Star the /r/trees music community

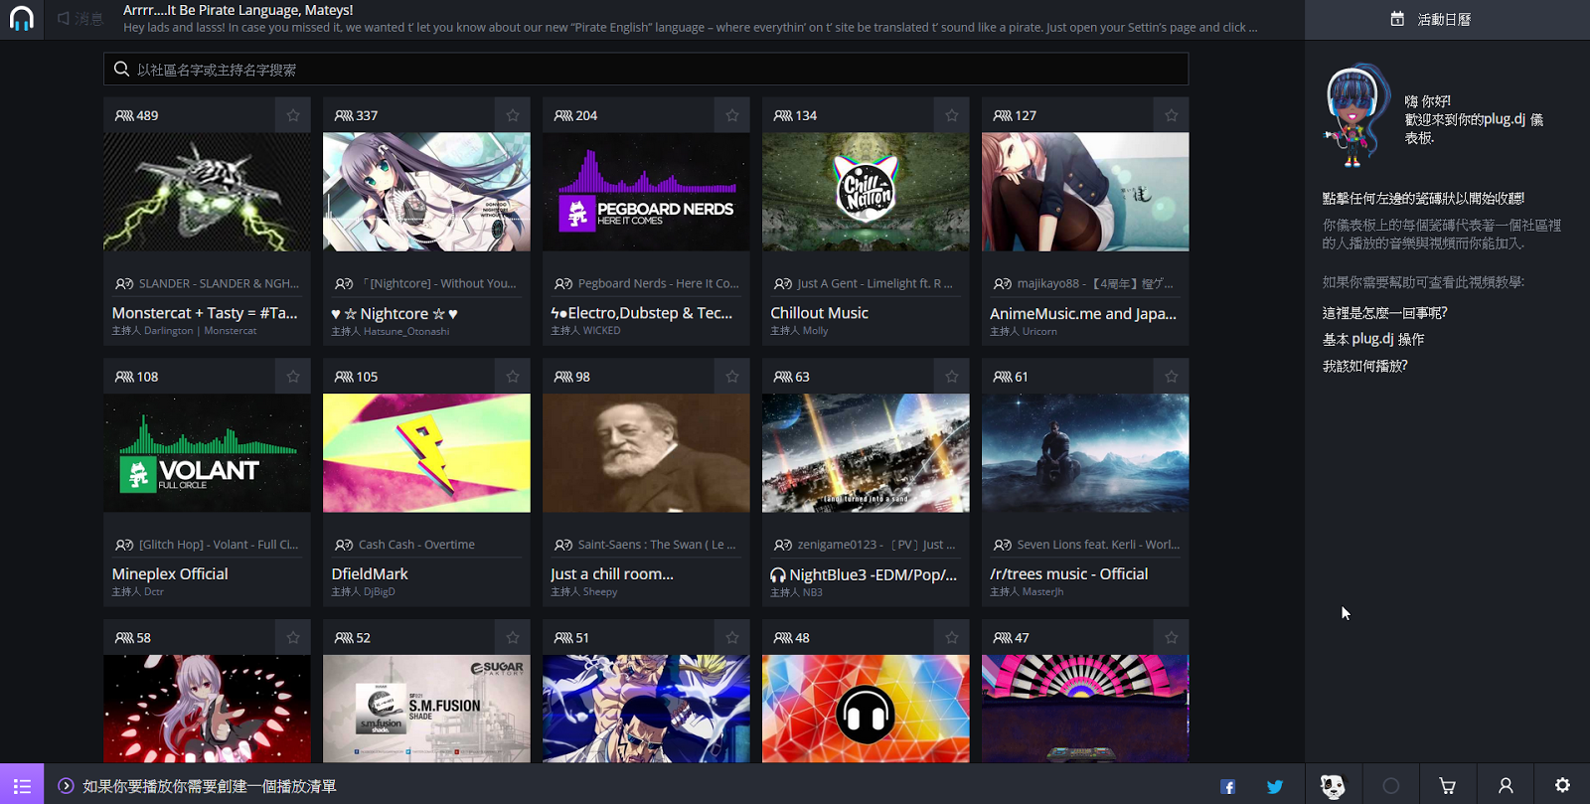(x=1172, y=377)
